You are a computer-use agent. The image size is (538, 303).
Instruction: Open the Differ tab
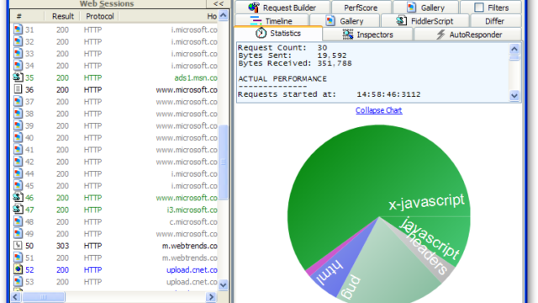[x=494, y=21]
